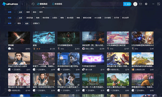
Task: Click the download icon showing 143
Action: (26, 91)
